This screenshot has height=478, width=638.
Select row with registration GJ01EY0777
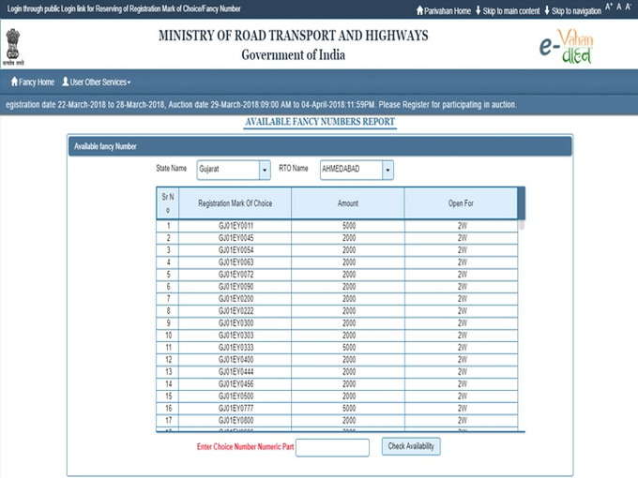235,409
